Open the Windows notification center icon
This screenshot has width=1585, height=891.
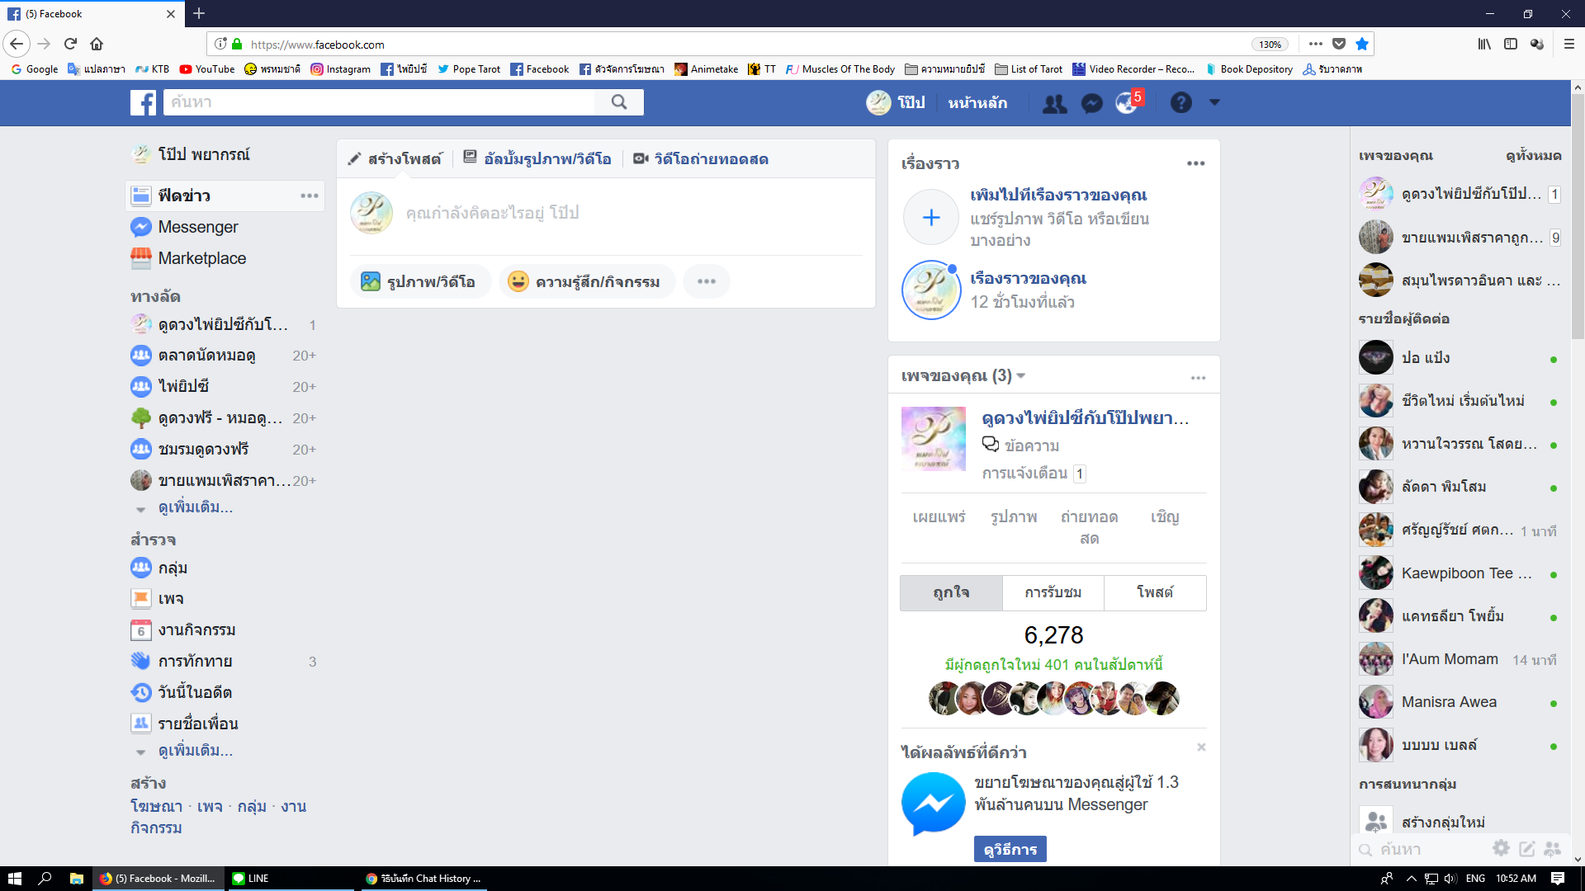click(1558, 879)
